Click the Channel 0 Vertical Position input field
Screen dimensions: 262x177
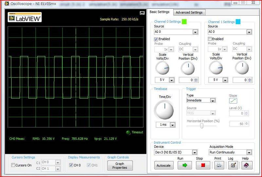click(x=186, y=80)
